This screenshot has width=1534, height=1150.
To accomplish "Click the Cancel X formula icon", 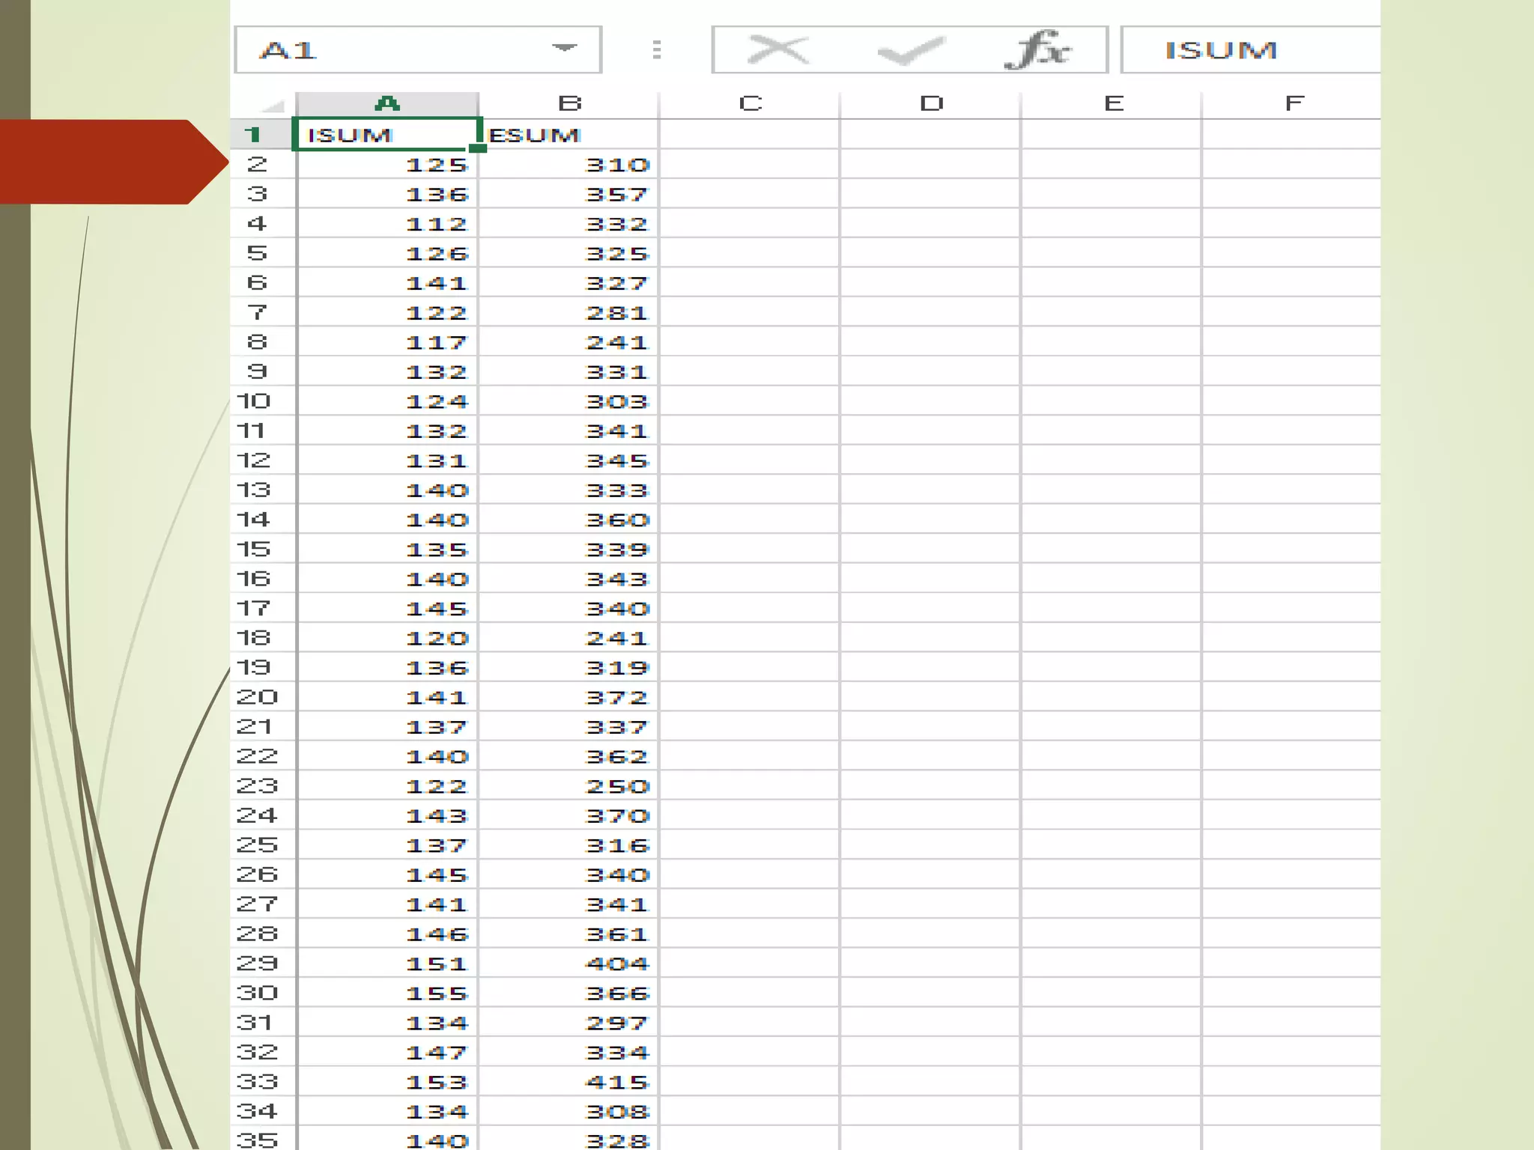I will click(778, 50).
